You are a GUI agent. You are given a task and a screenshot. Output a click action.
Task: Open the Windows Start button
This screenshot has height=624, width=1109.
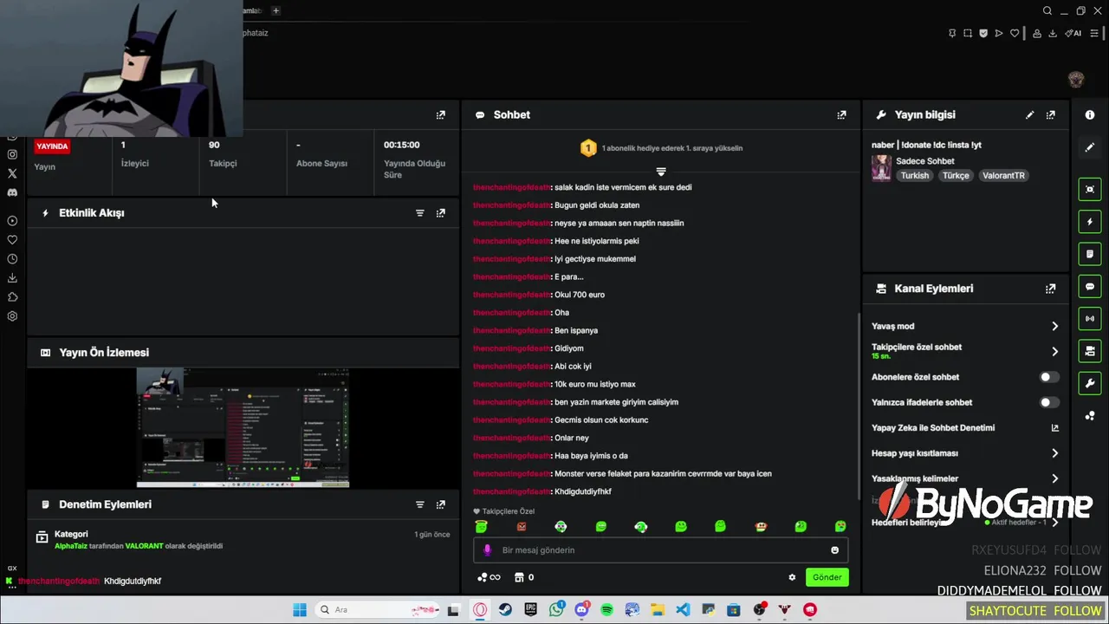299,610
